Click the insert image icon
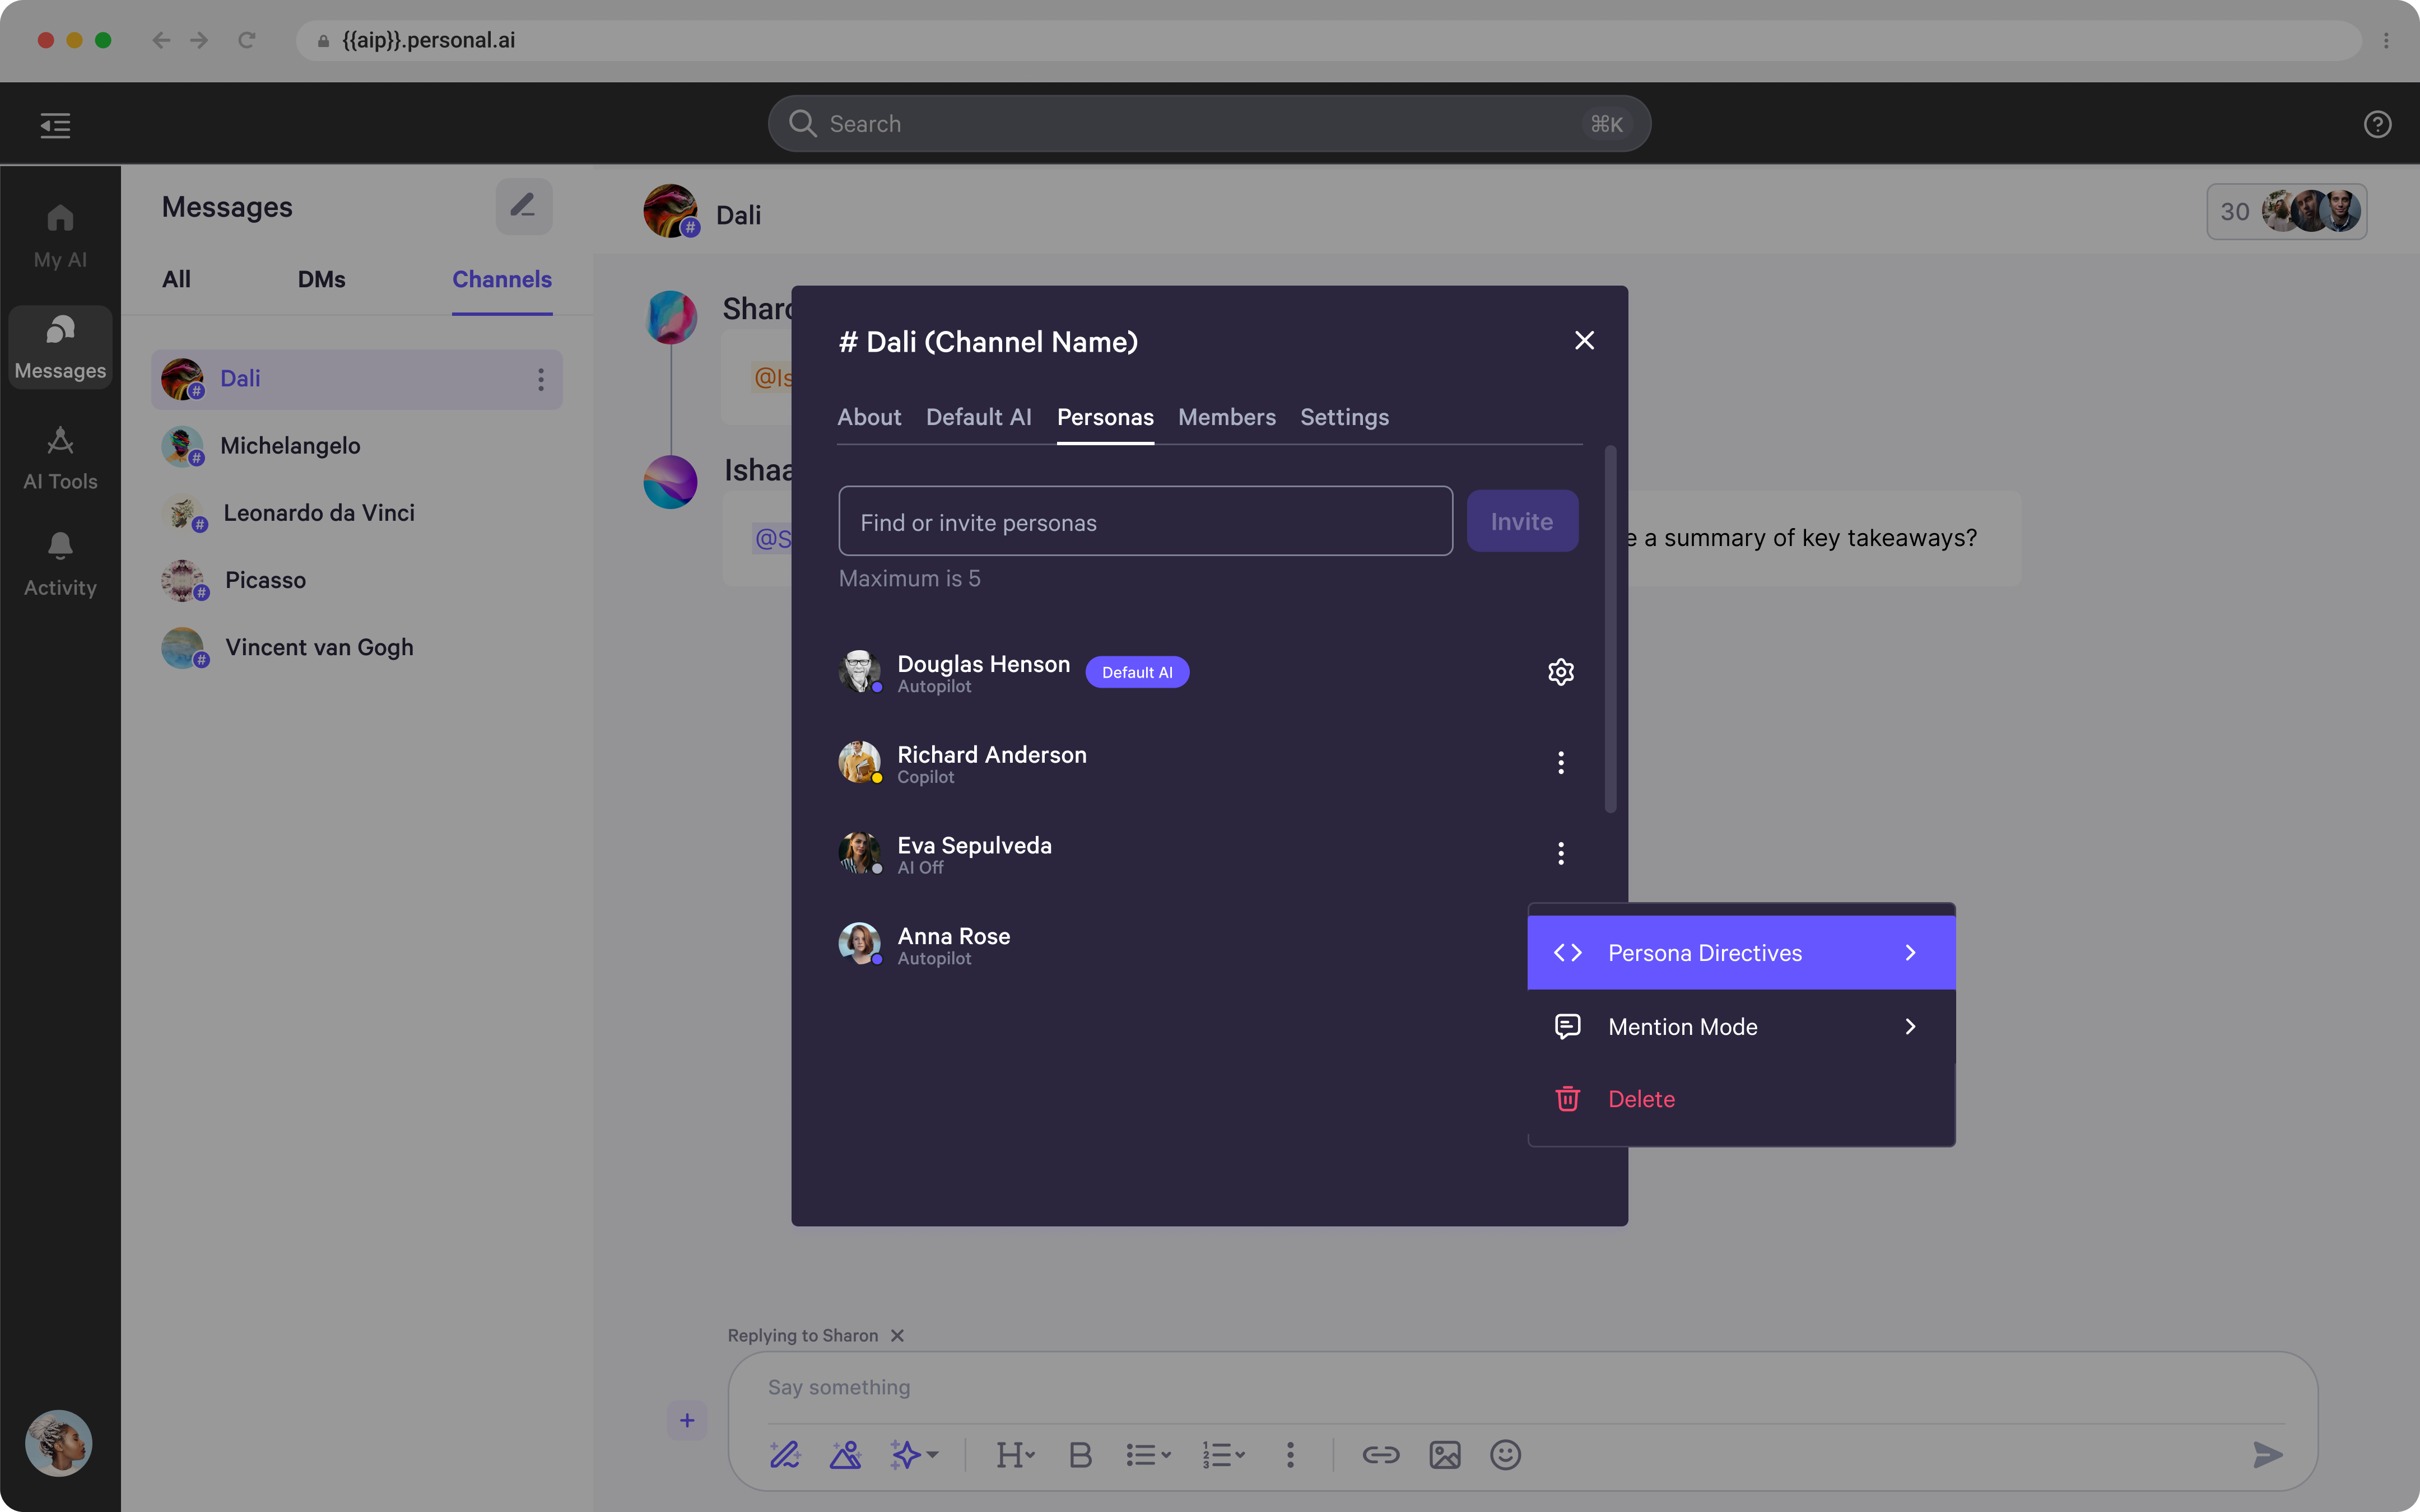 coord(1444,1454)
